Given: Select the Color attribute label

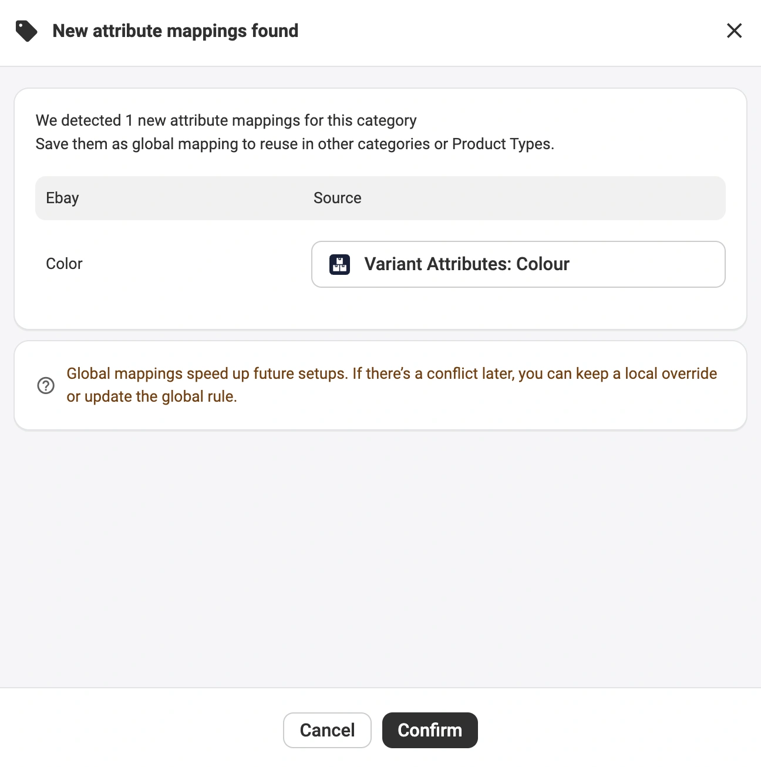Looking at the screenshot, I should 65,264.
